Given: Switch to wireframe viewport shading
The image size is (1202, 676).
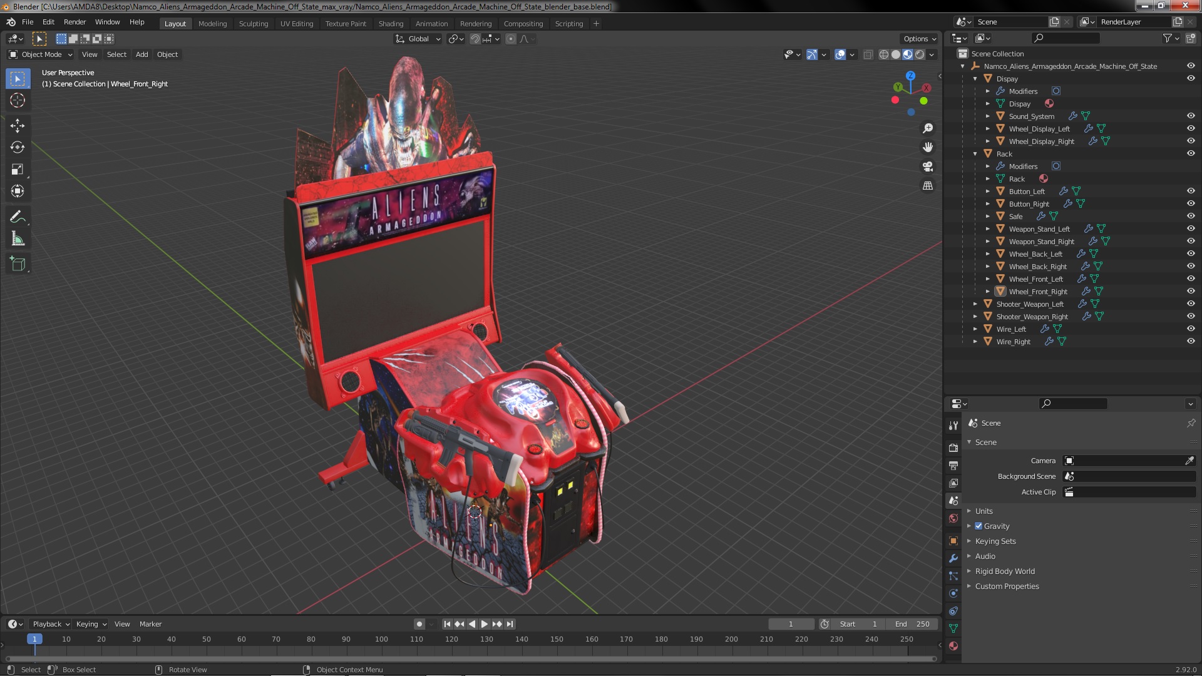Looking at the screenshot, I should point(884,54).
